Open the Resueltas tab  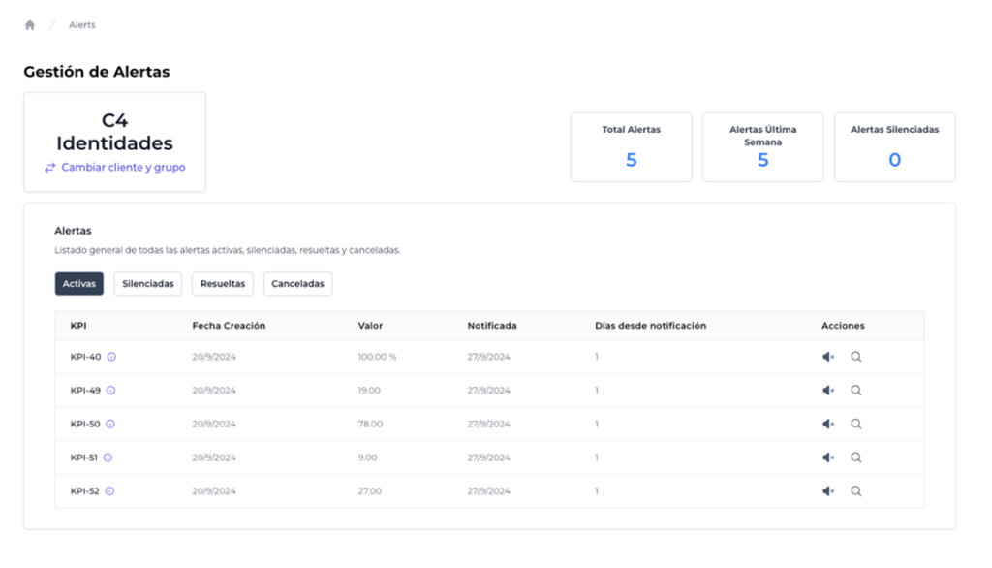click(x=223, y=284)
